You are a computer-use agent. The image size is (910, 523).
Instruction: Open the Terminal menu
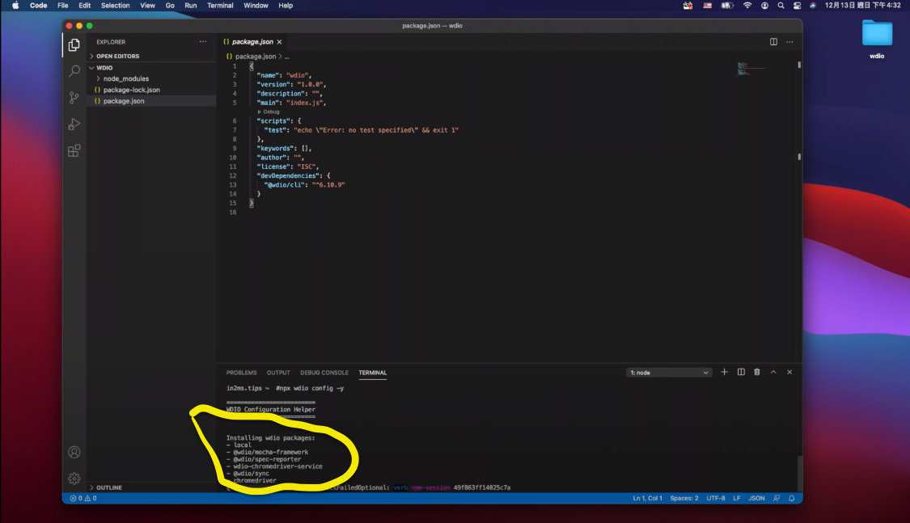click(x=220, y=5)
